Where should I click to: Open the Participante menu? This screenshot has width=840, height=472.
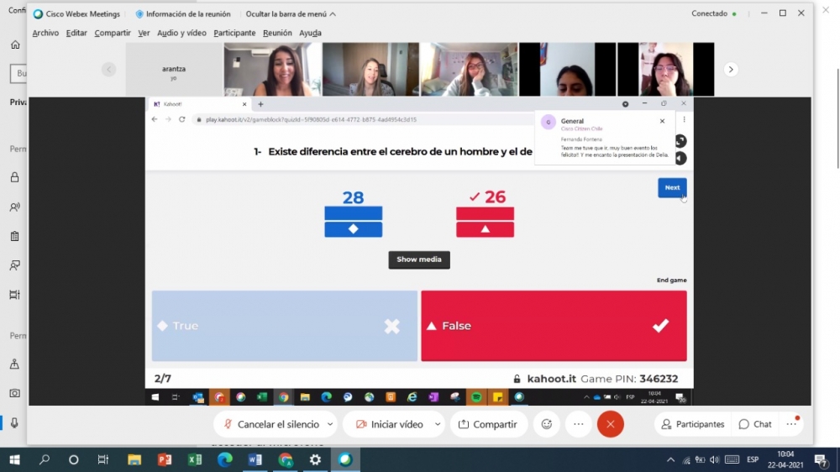click(x=234, y=33)
